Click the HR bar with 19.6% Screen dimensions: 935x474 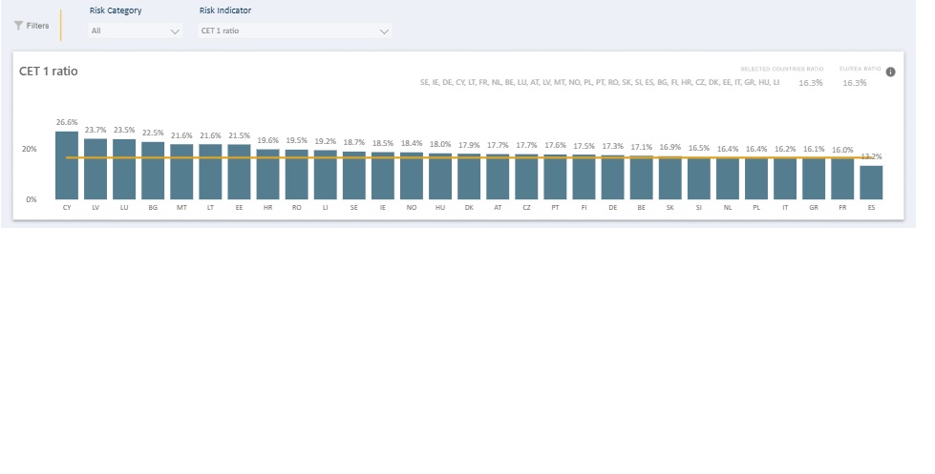click(x=267, y=175)
